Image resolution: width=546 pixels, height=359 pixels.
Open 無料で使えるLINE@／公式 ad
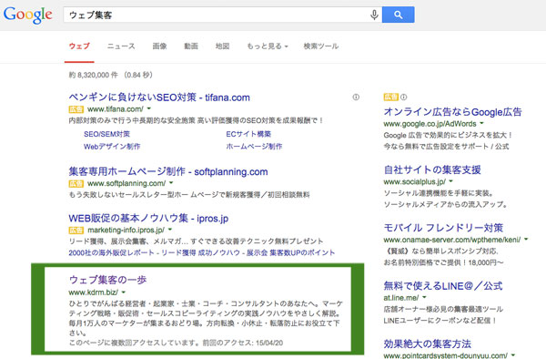click(x=443, y=286)
